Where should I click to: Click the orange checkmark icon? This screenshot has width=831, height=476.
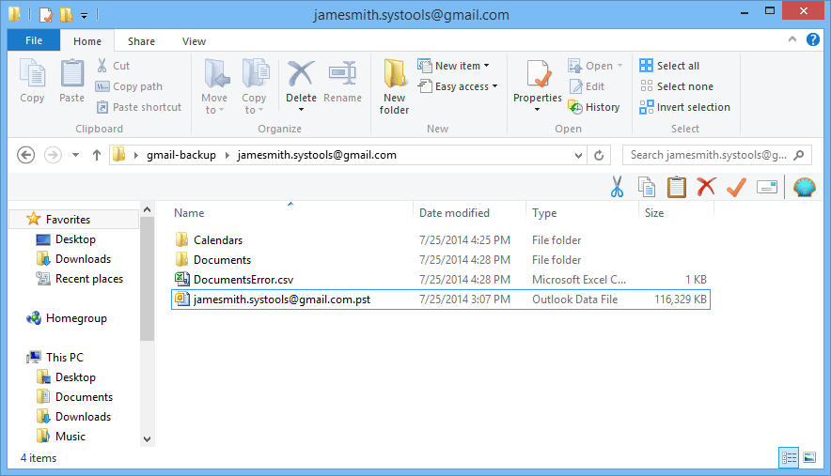click(x=737, y=187)
